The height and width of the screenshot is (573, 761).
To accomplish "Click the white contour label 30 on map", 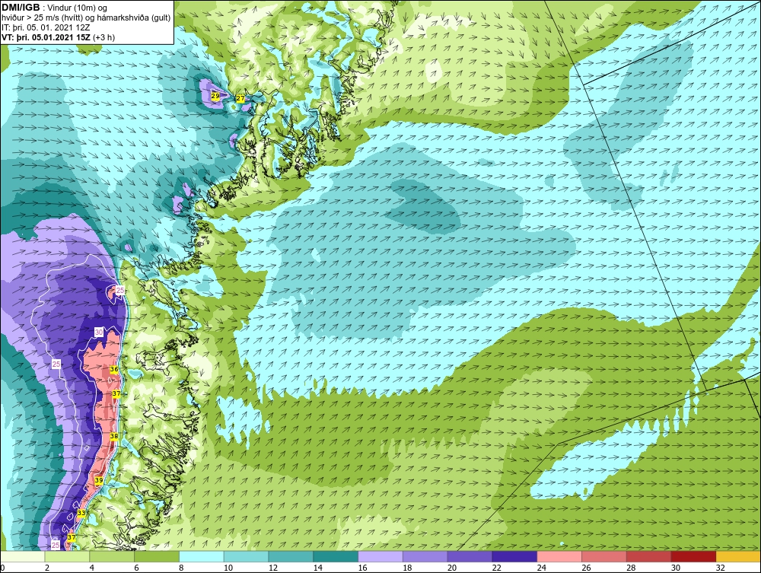I will [x=99, y=333].
